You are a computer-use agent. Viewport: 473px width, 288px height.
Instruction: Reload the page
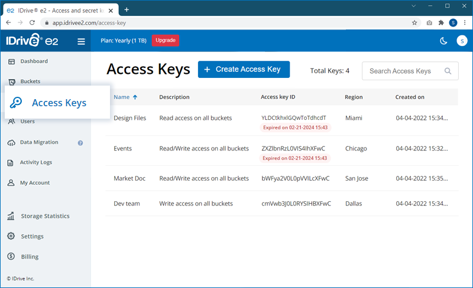click(x=33, y=22)
